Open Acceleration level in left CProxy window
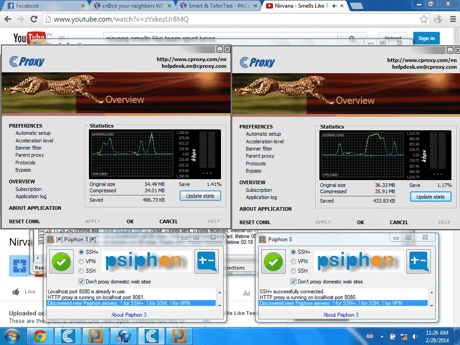The image size is (460, 345). (x=34, y=141)
